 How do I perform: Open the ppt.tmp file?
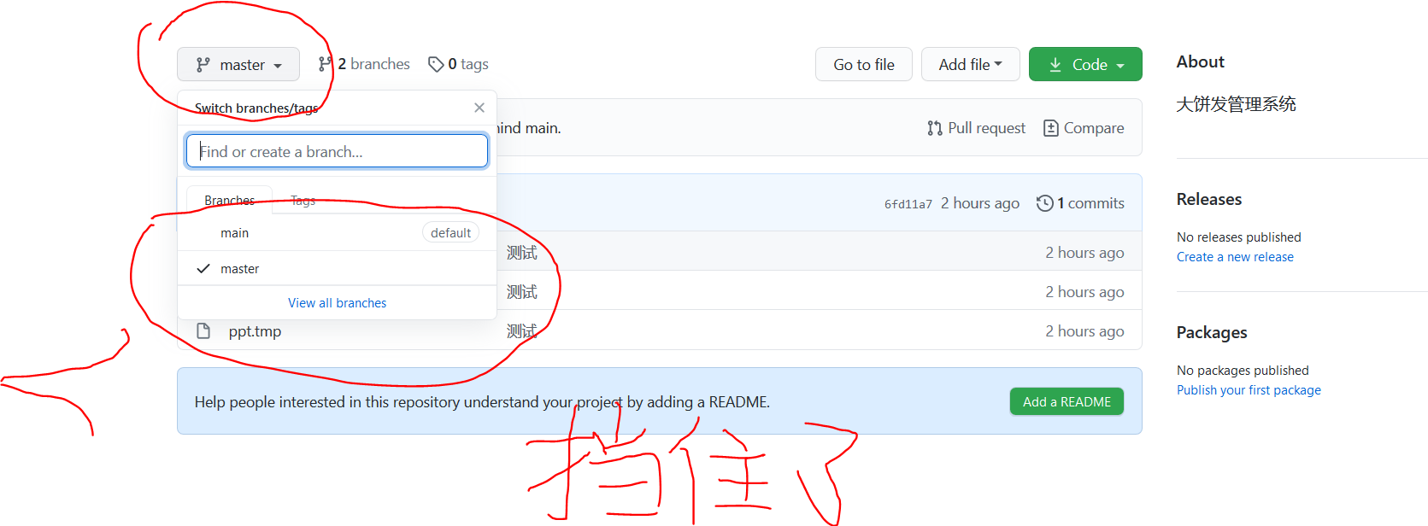[255, 331]
